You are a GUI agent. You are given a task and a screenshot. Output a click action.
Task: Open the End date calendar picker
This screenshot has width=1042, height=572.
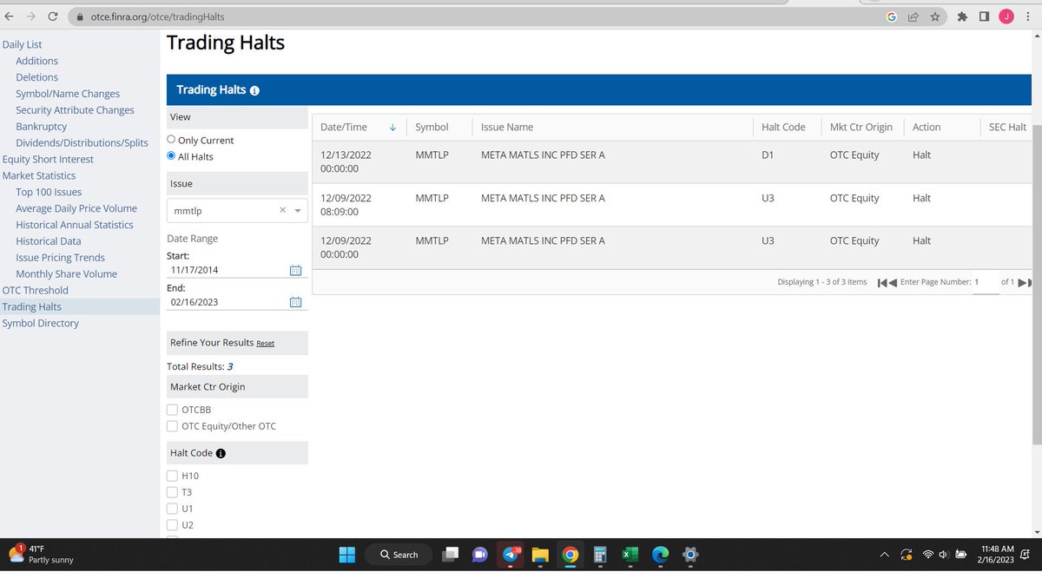(295, 302)
